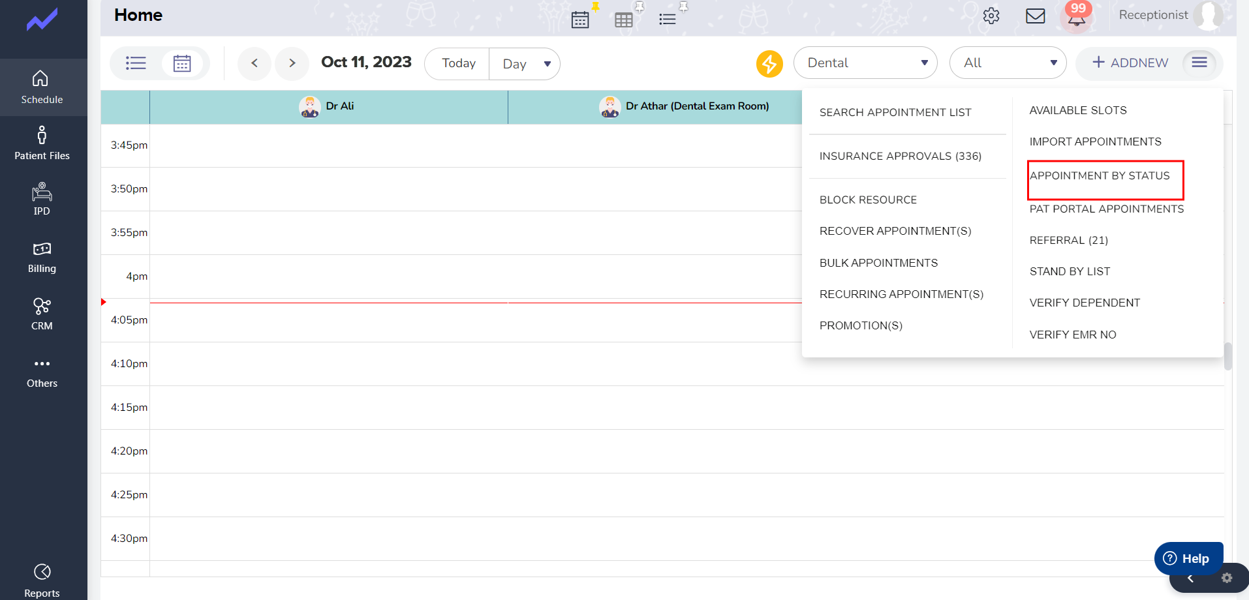Screen dimensions: 1249x600
Task: Click the 4:30pm time label
Action: (x=129, y=538)
